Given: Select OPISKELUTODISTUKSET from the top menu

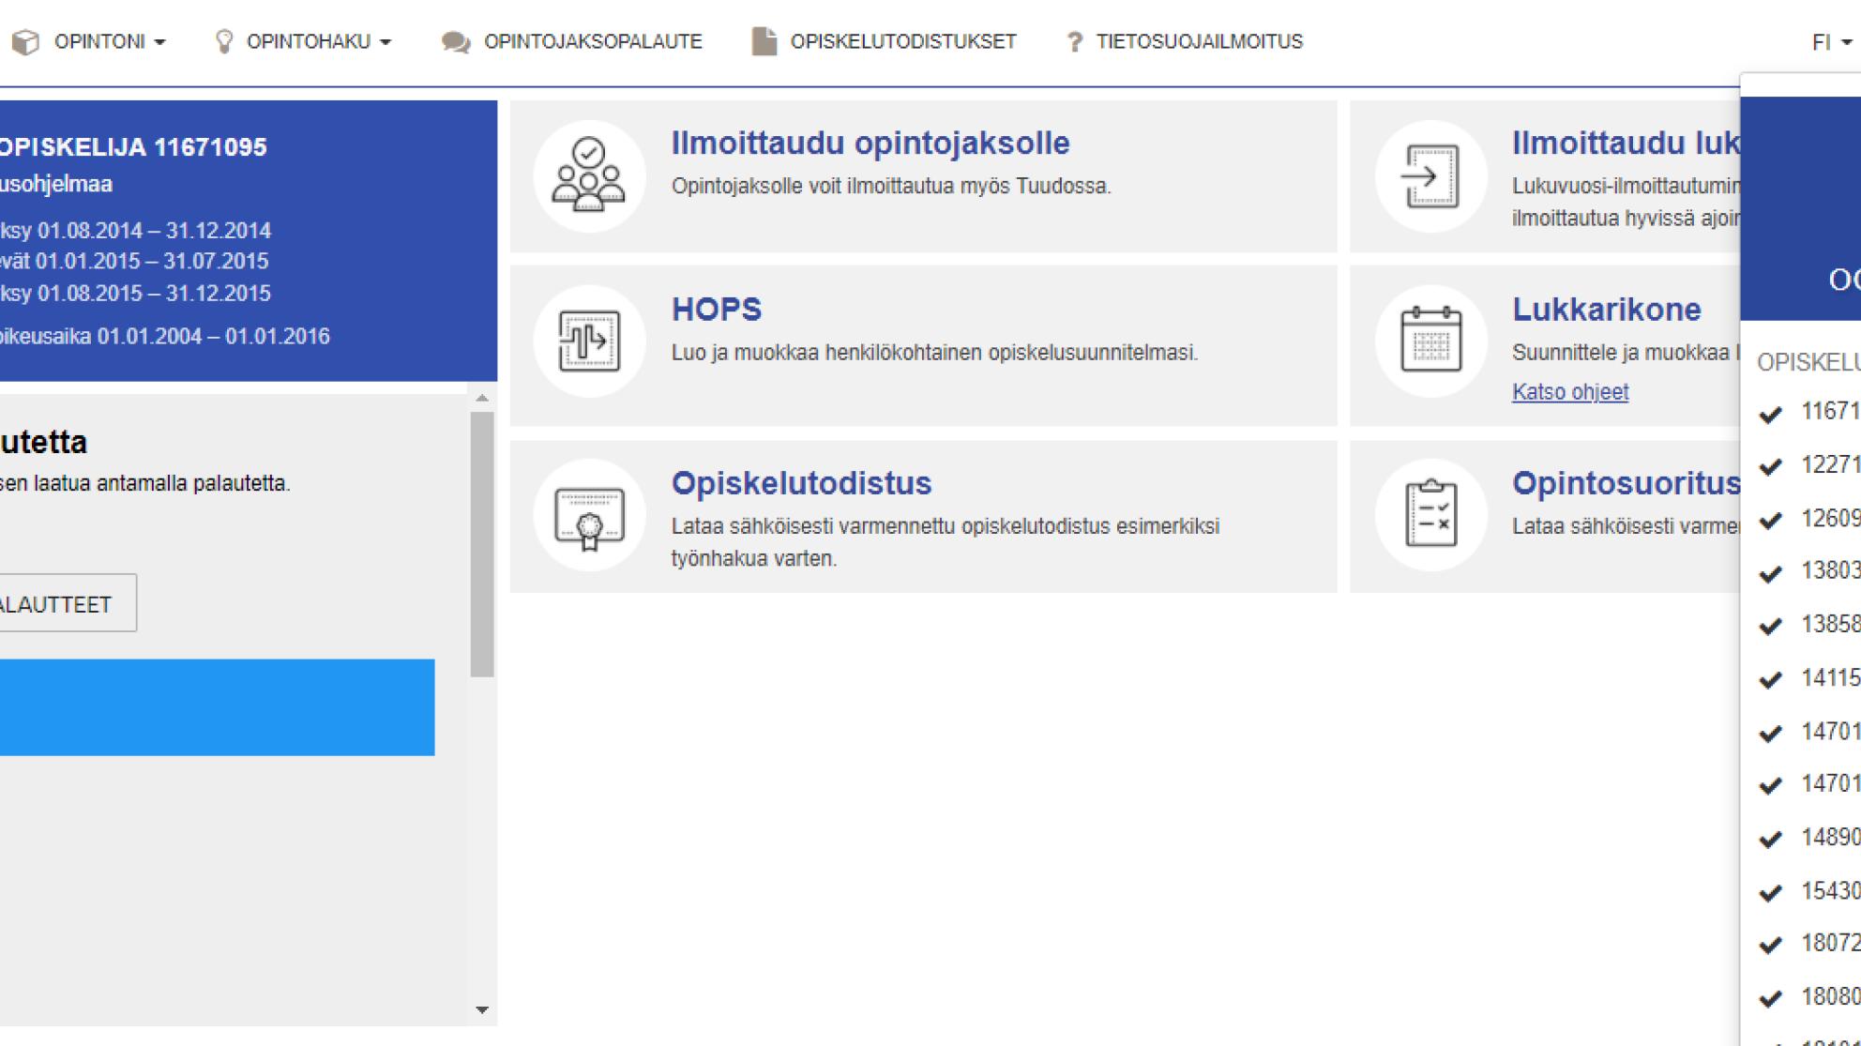Looking at the screenshot, I should pos(903,40).
